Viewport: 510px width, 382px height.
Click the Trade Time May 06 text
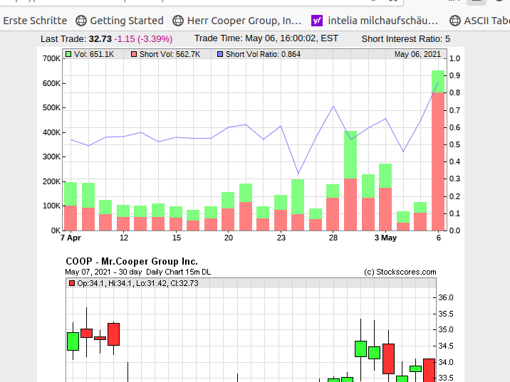click(266, 38)
